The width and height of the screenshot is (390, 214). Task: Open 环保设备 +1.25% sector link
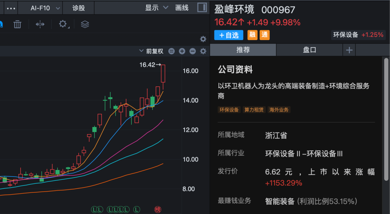358,35
